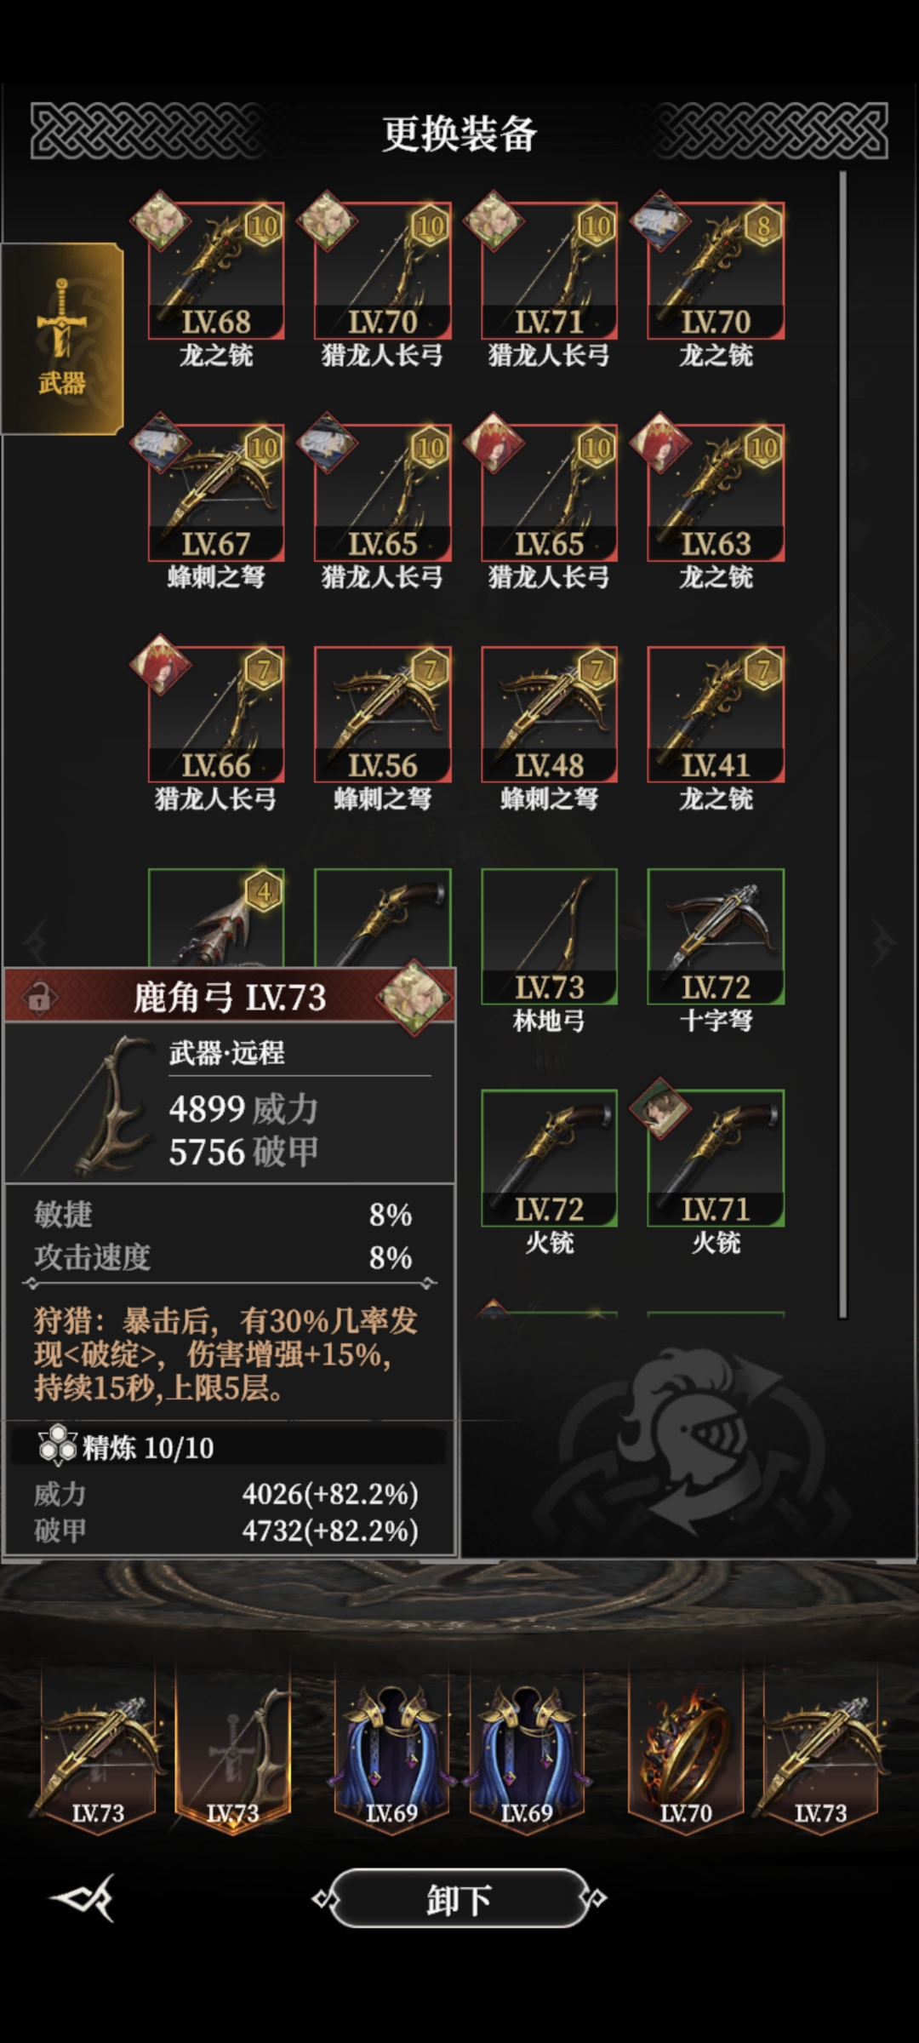Select the LV.72 火铳 firearm

point(549,1158)
